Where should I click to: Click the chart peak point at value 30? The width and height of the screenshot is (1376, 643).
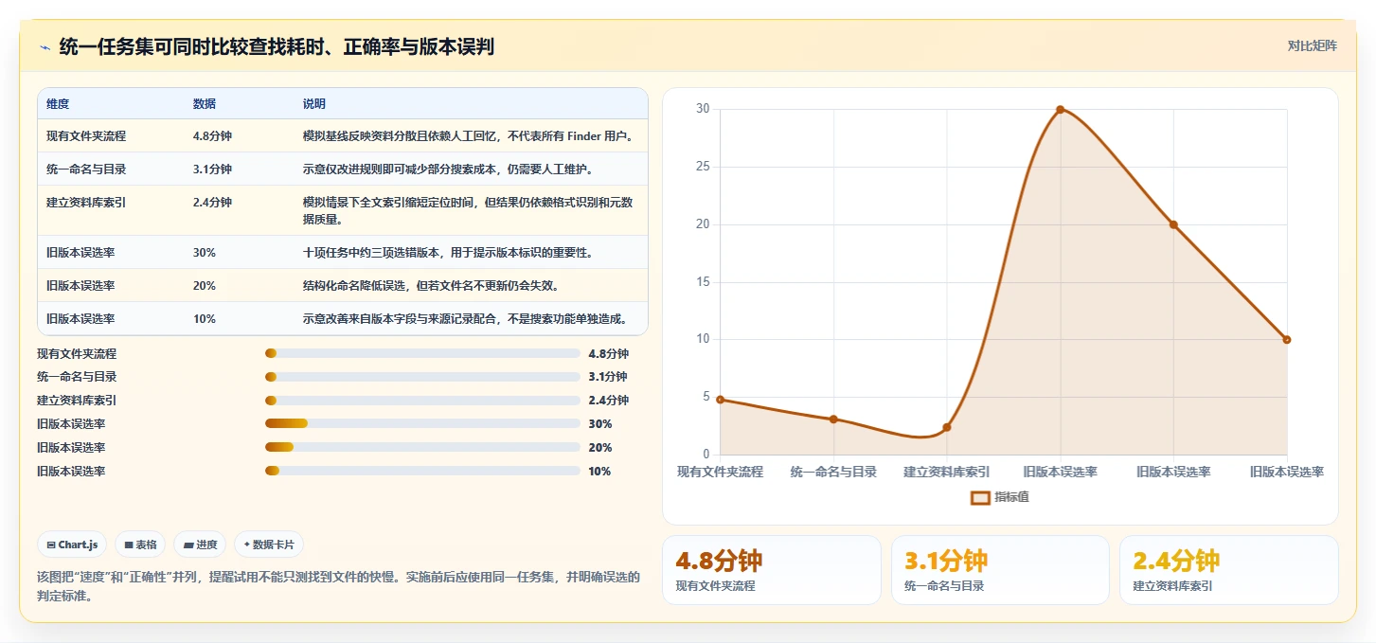click(x=1060, y=109)
